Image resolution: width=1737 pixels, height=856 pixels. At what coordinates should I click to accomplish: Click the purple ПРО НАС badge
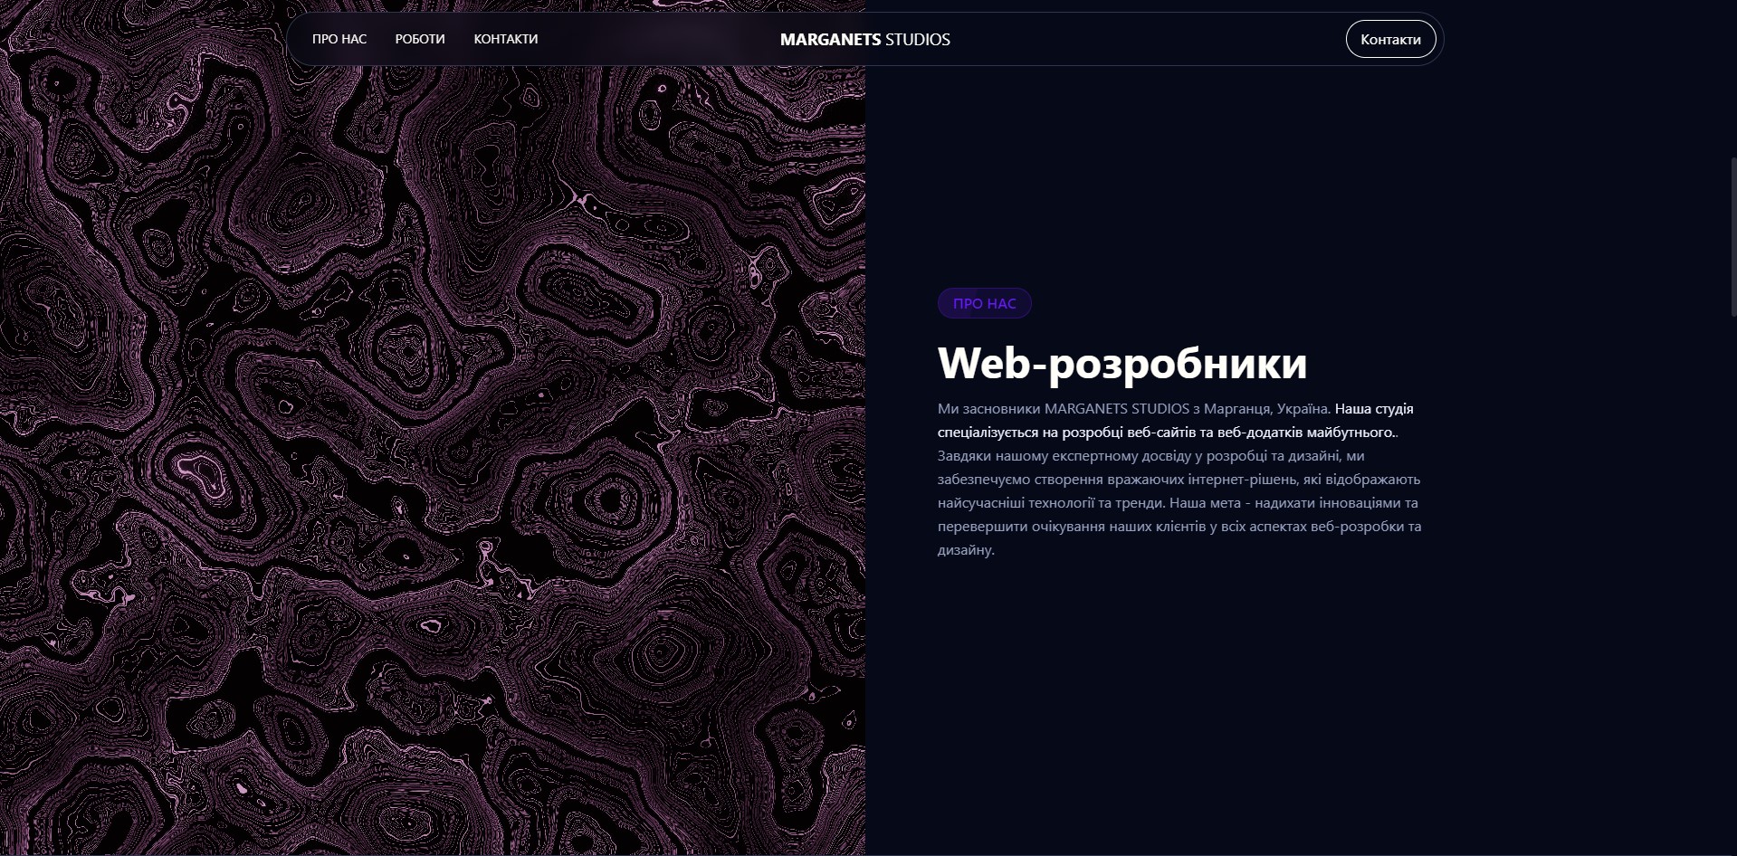(984, 303)
